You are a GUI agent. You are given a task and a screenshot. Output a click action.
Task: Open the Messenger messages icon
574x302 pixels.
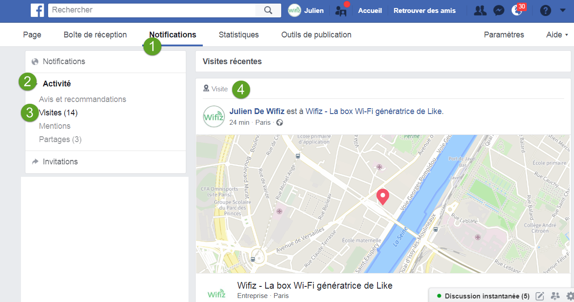click(x=499, y=11)
